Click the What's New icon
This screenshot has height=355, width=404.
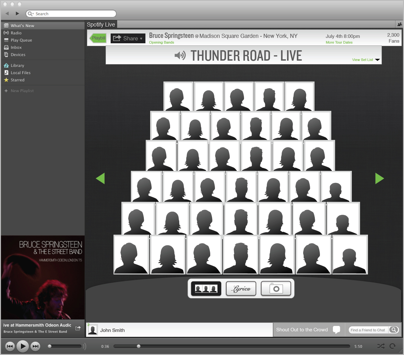6,26
